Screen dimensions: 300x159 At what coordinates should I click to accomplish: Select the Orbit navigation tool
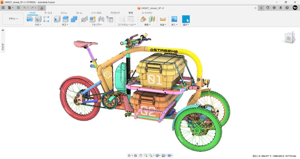click(x=129, y=155)
